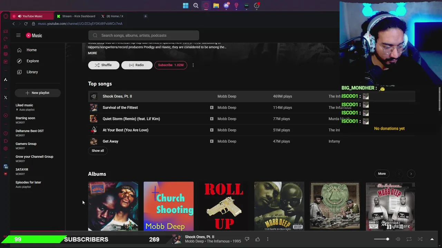Toggle repeat mode
The height and width of the screenshot is (248, 442).
[409, 239]
